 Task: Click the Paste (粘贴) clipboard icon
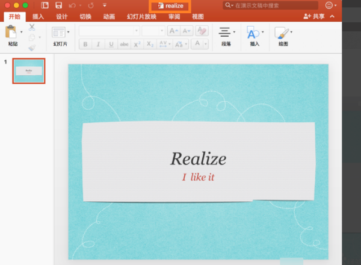pyautogui.click(x=11, y=33)
